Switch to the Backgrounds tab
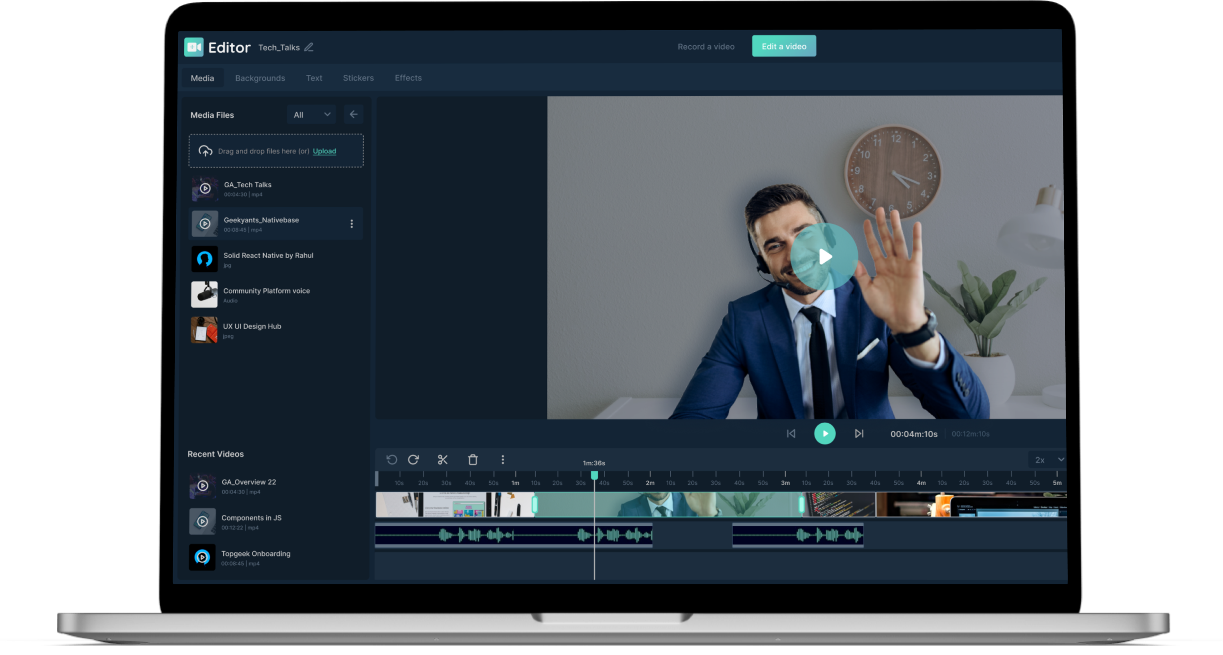 260,78
